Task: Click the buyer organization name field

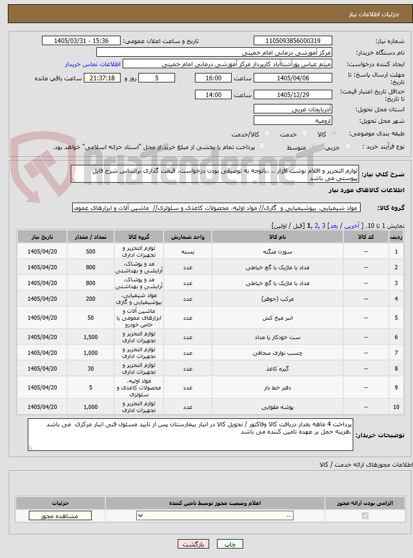Action: (x=214, y=52)
